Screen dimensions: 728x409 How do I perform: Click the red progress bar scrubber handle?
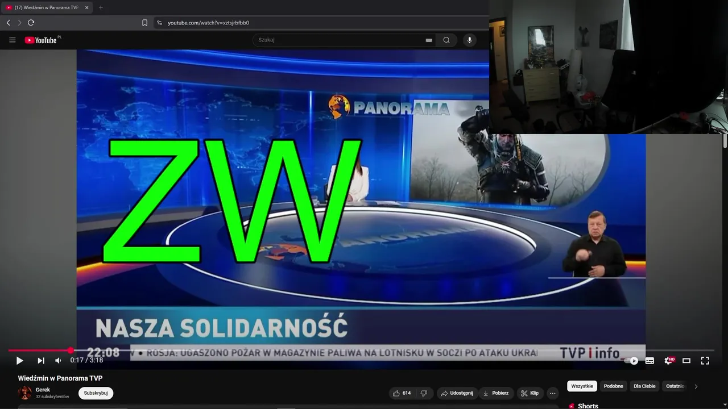coord(71,350)
